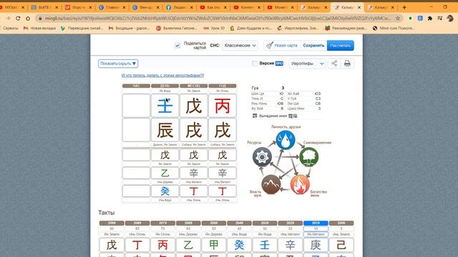Expand the Показать/скрыть menu
The width and height of the screenshot is (458, 257).
[x=118, y=64]
